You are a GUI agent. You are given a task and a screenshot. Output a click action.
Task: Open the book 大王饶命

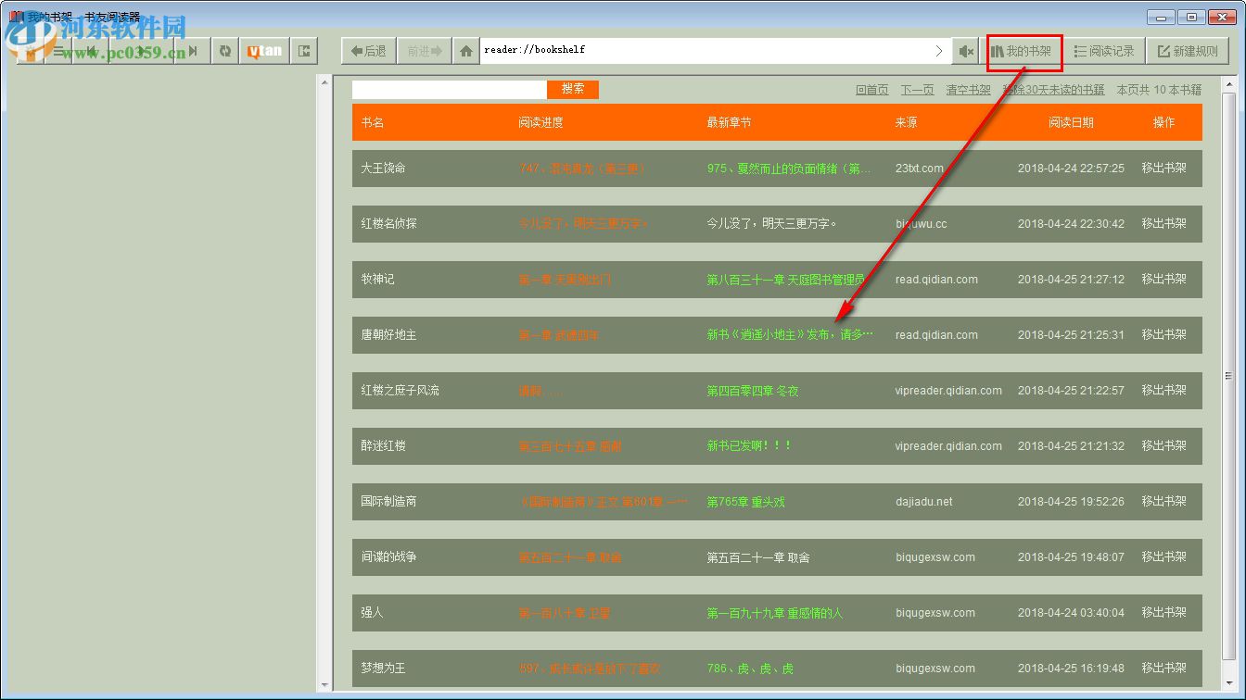click(384, 169)
